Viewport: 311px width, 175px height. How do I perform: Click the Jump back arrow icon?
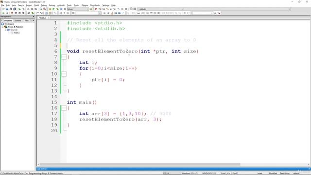[3, 13]
